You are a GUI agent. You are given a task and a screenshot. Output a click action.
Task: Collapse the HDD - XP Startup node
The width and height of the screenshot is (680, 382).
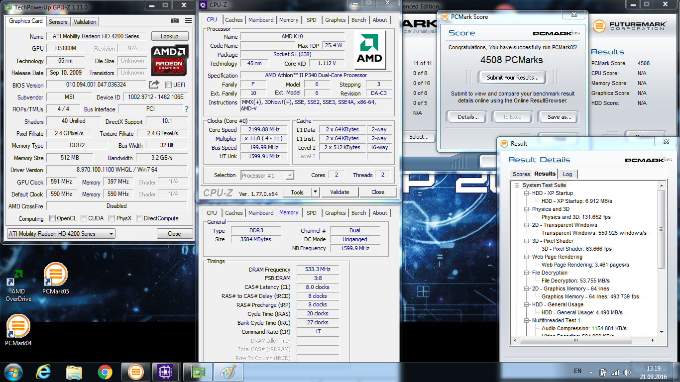click(527, 193)
